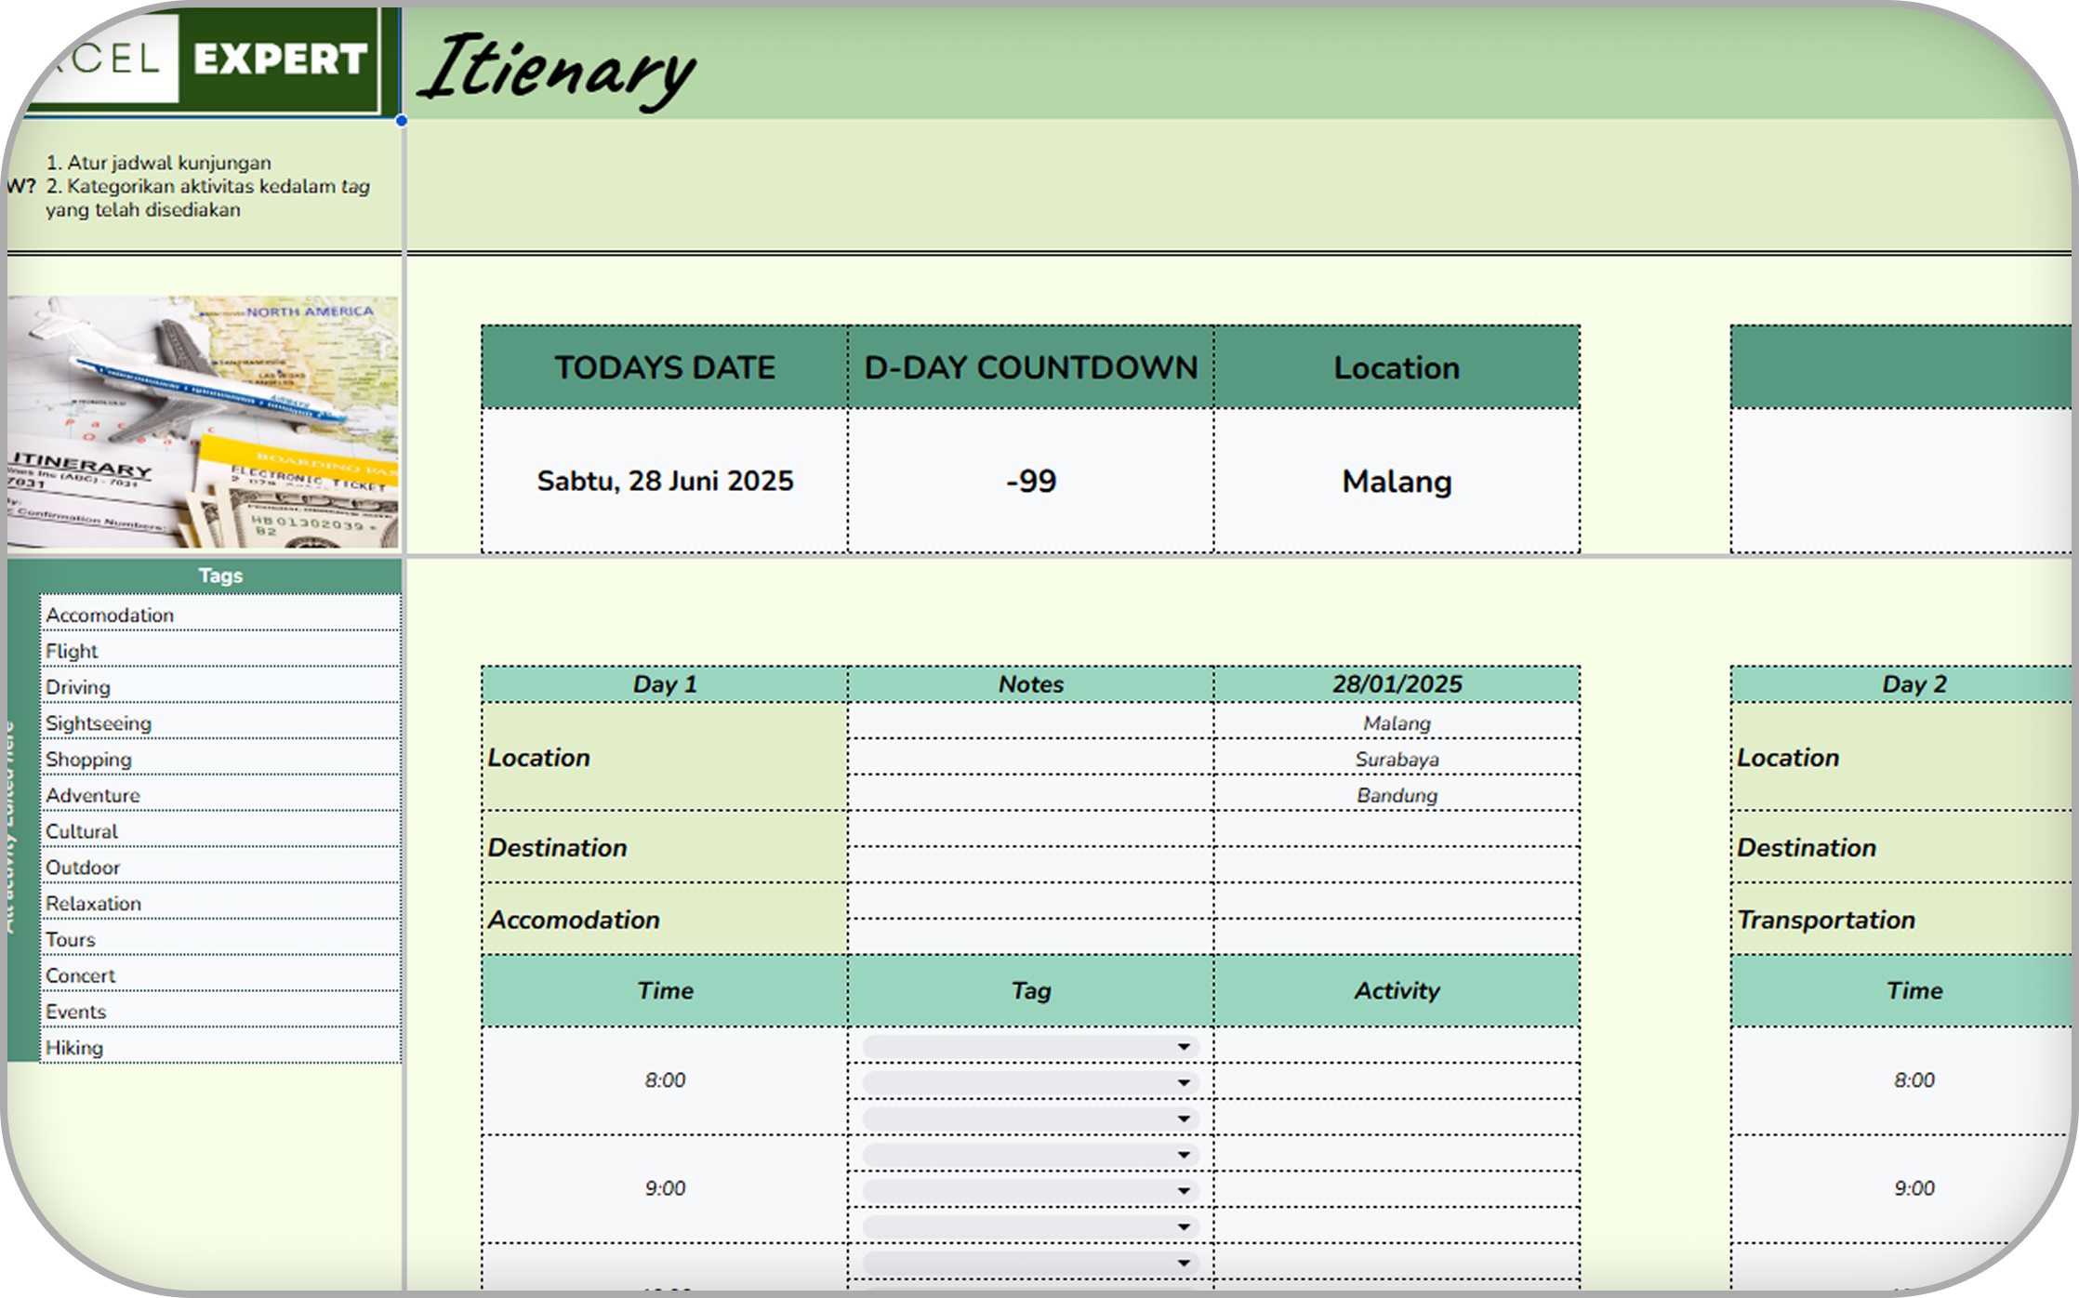
Task: Click the Day 2 header cell
Action: pyautogui.click(x=1913, y=684)
